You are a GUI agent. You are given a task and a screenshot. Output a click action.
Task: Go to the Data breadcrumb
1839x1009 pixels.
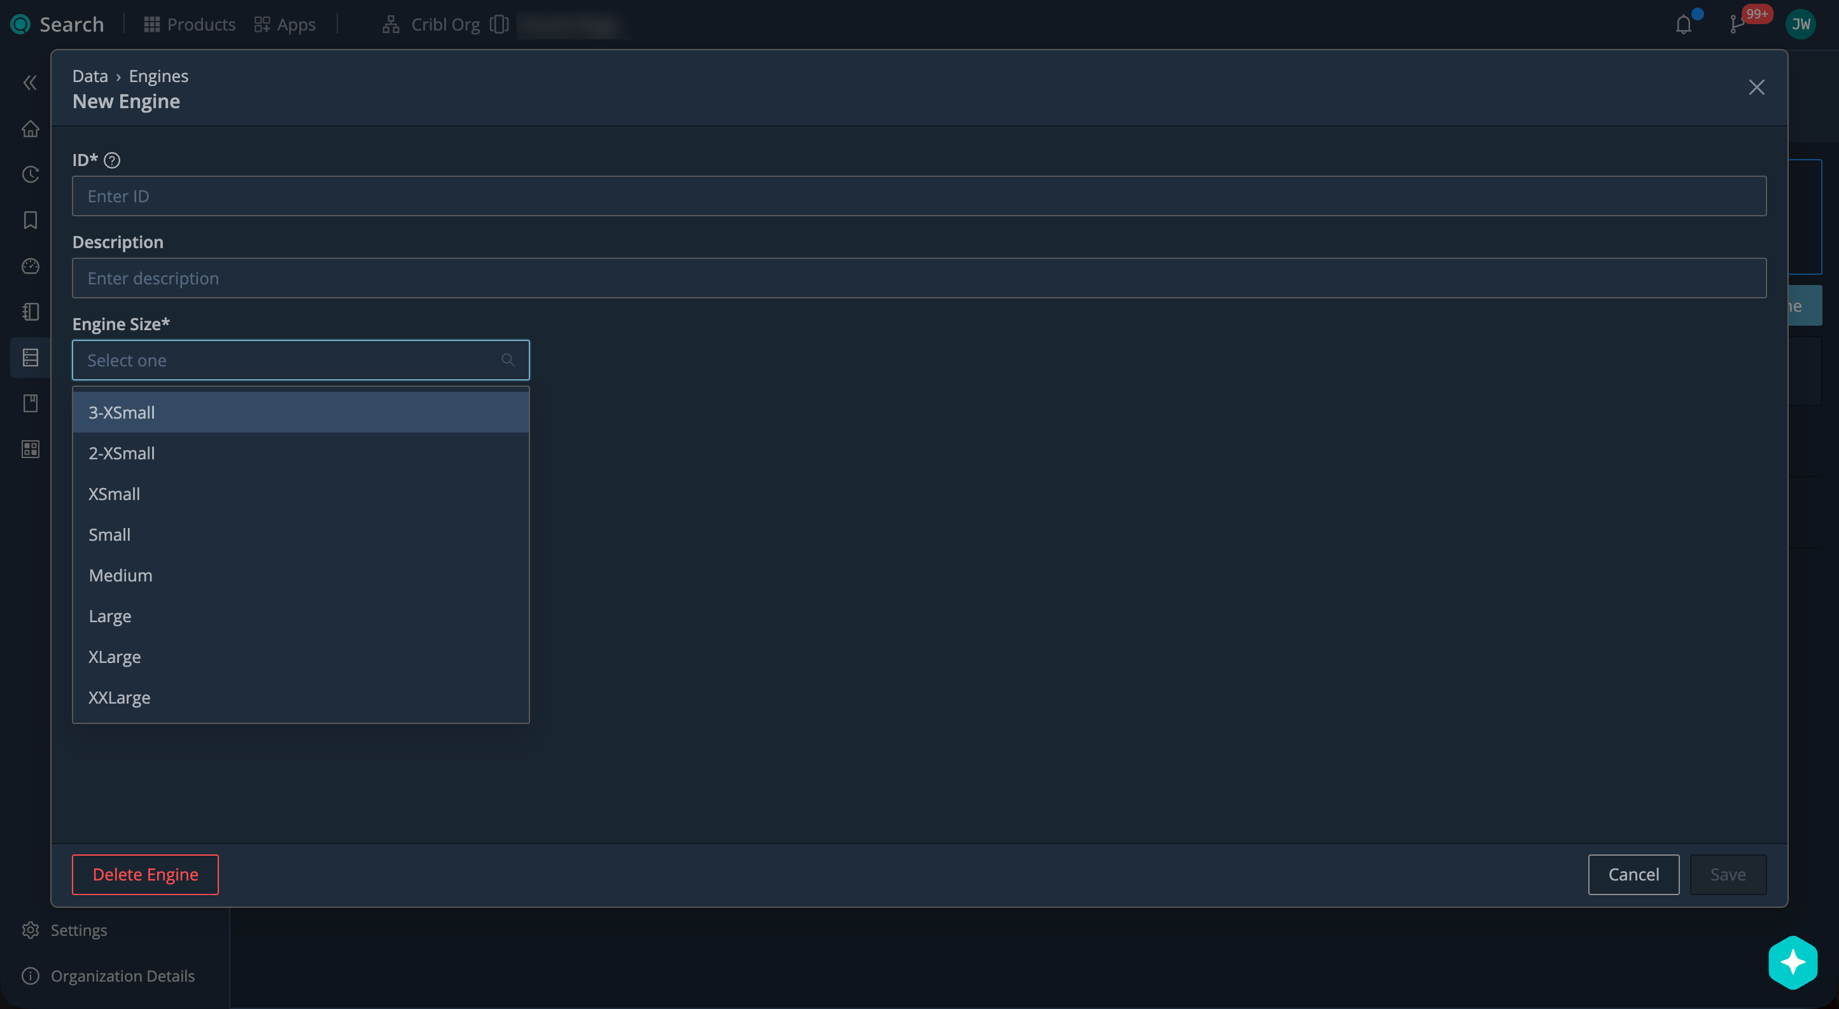(x=90, y=76)
